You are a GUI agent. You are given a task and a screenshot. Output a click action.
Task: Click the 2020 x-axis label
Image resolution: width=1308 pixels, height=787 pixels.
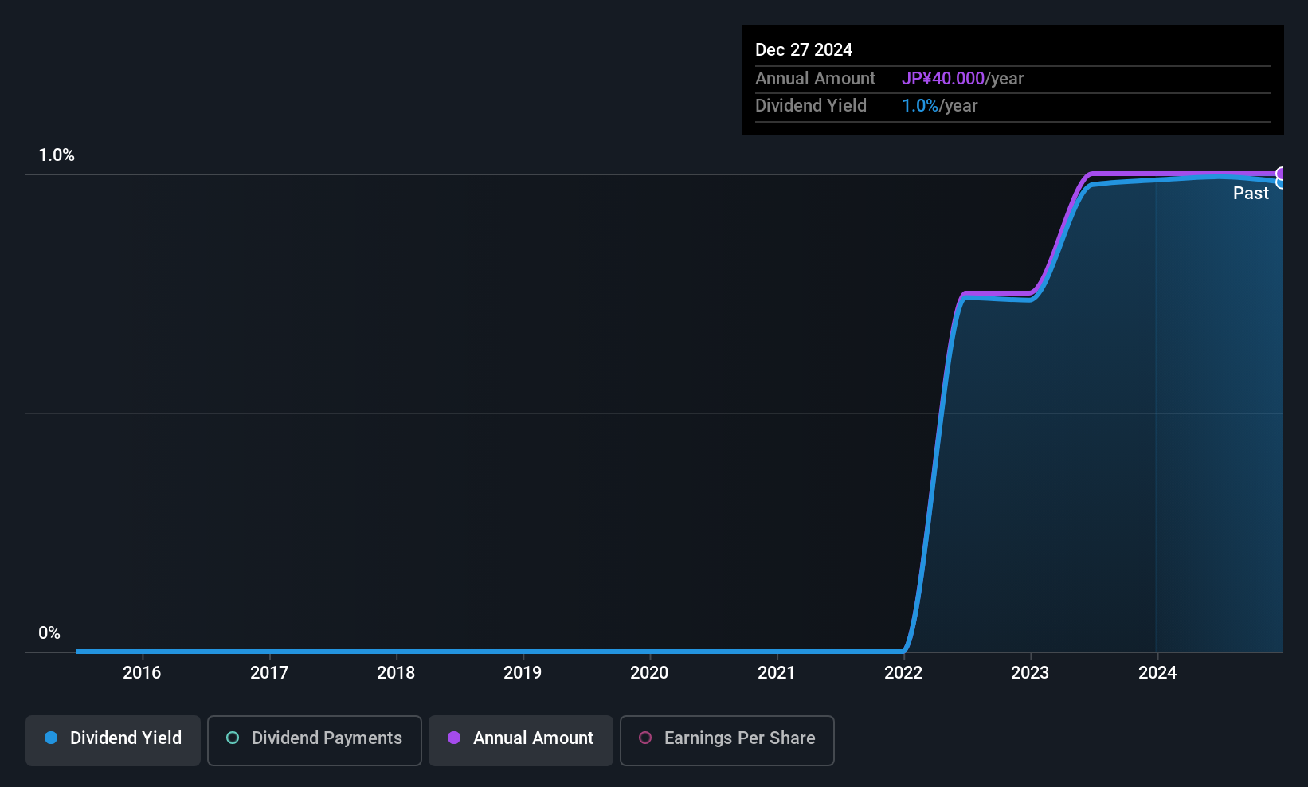coord(649,673)
